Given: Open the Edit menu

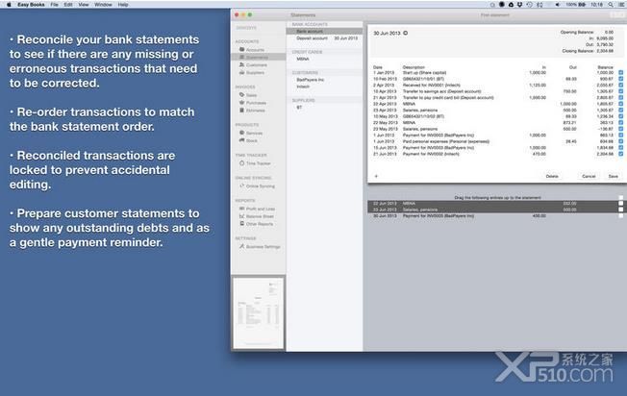Looking at the screenshot, I should coord(68,5).
